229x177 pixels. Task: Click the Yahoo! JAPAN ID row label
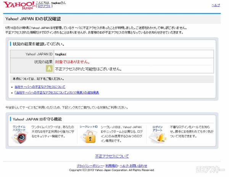(39, 54)
